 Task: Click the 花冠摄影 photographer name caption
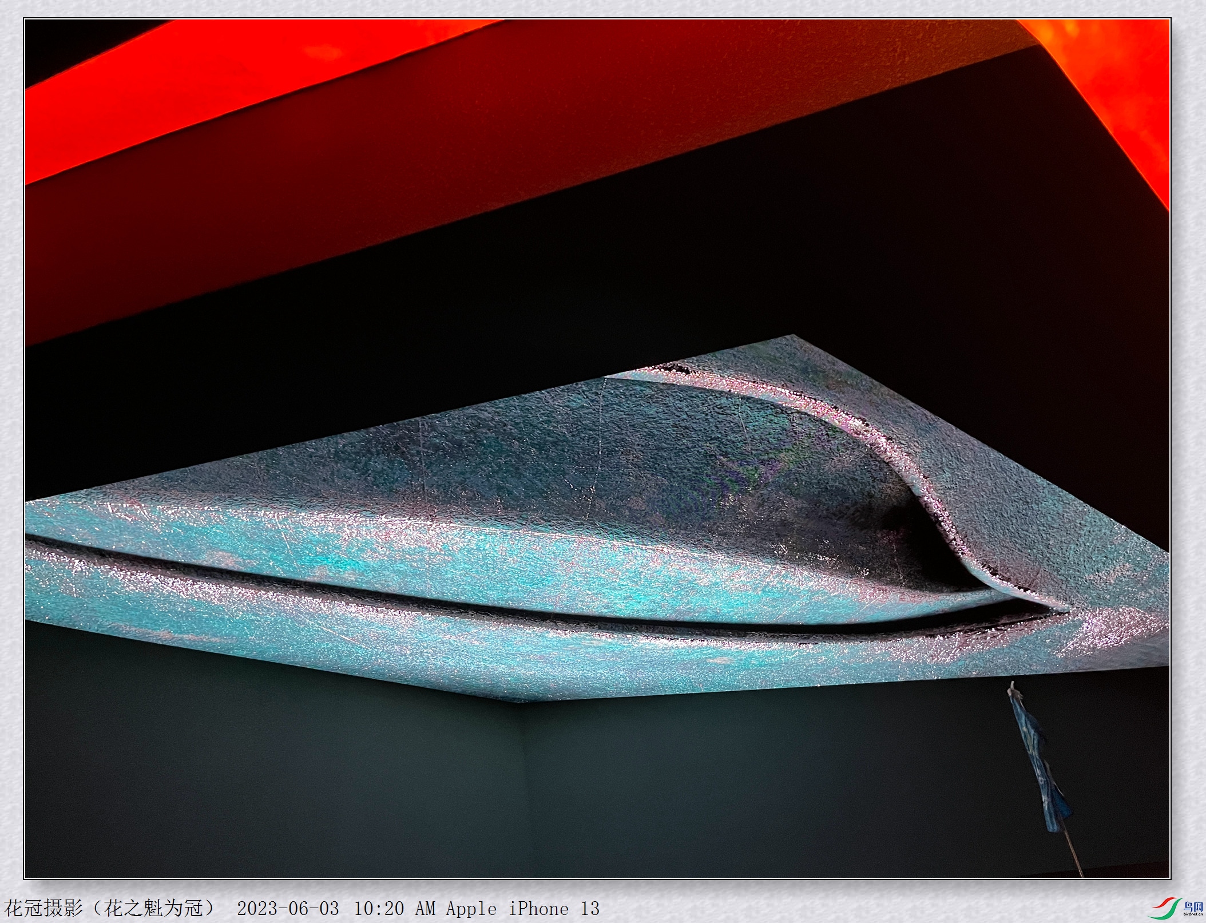pyautogui.click(x=43, y=908)
